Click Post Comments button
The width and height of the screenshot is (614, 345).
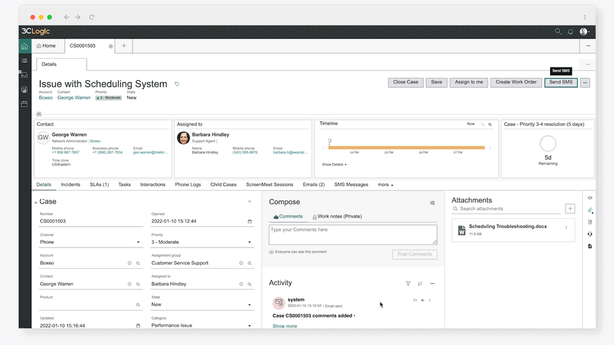tap(414, 254)
